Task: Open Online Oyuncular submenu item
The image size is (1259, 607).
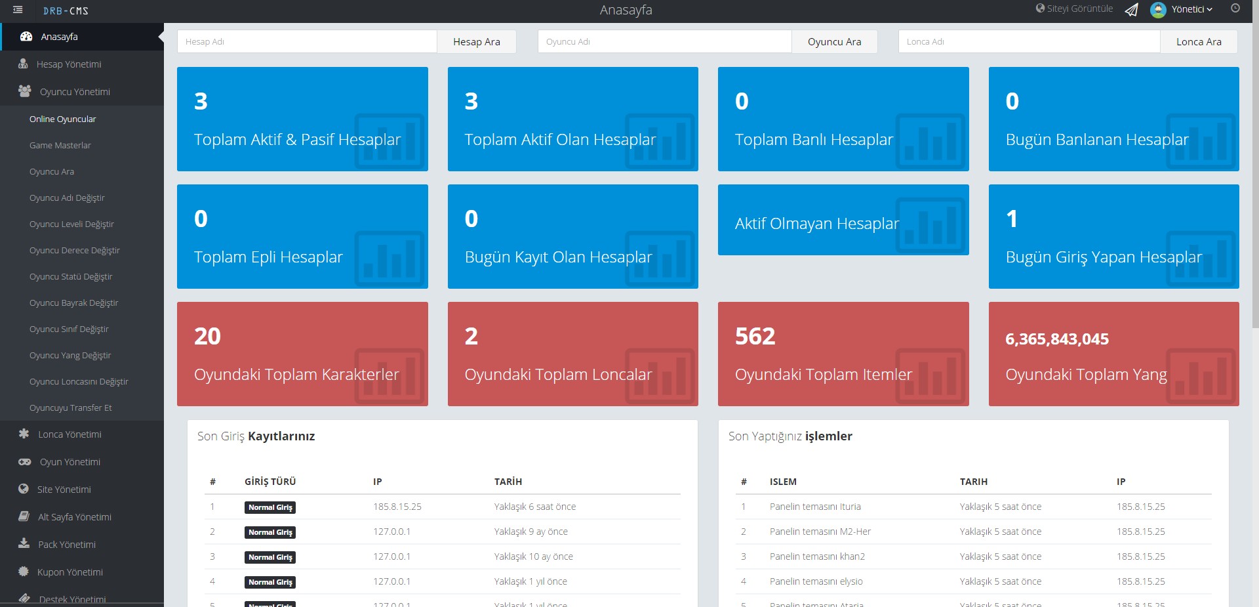Action: point(62,119)
